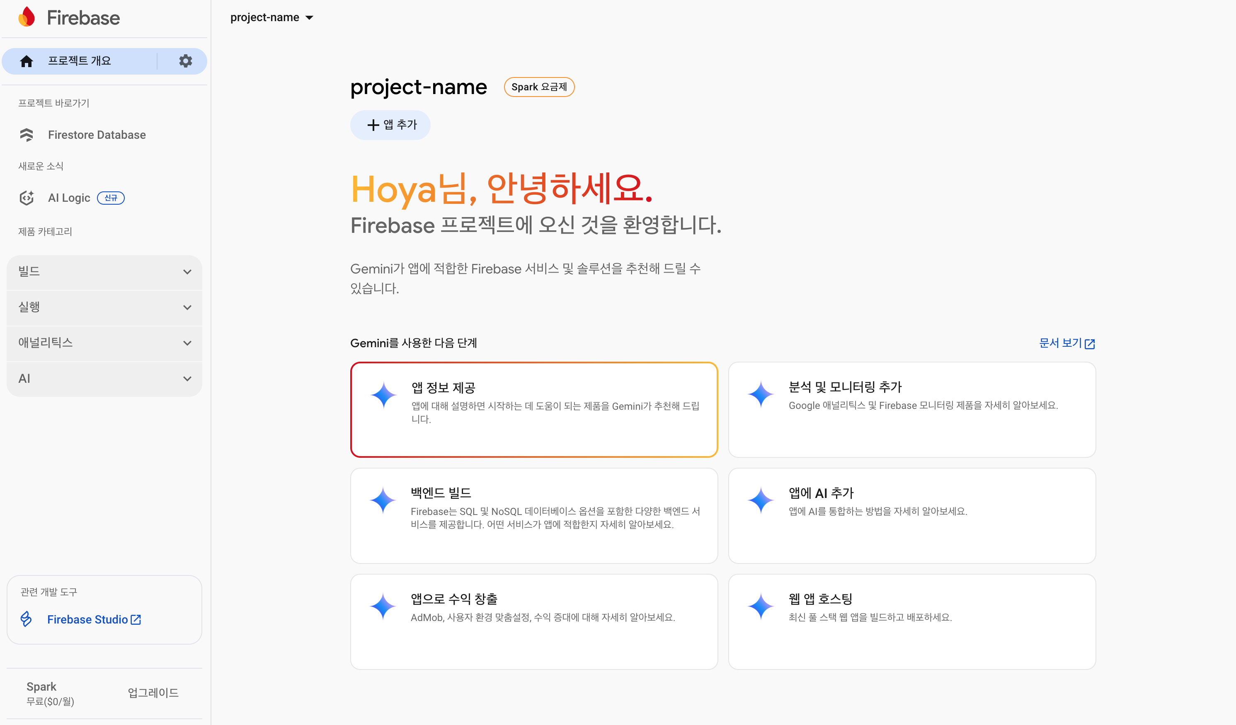Click the external link icon beside 문서 보기
The height and width of the screenshot is (725, 1236).
click(1090, 343)
